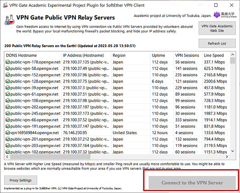Select hostname public-vpn-102.opengw.net
The image size is (240, 193).
(x=35, y=152)
